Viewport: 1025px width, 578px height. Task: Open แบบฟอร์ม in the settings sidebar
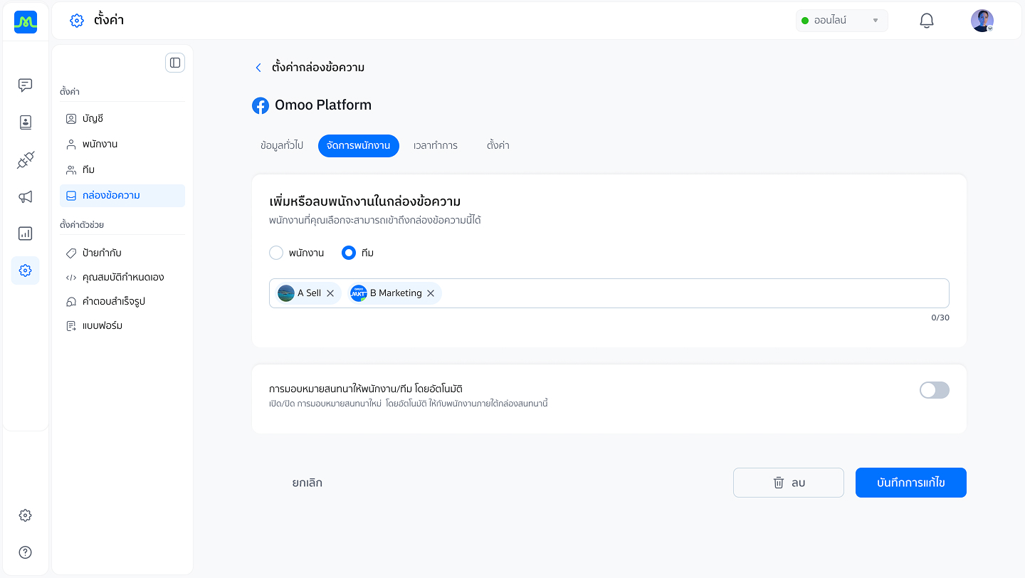click(122, 326)
